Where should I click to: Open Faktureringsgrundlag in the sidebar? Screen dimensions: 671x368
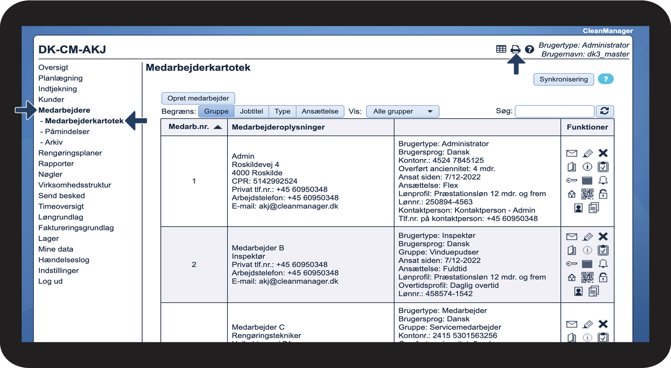(x=76, y=228)
